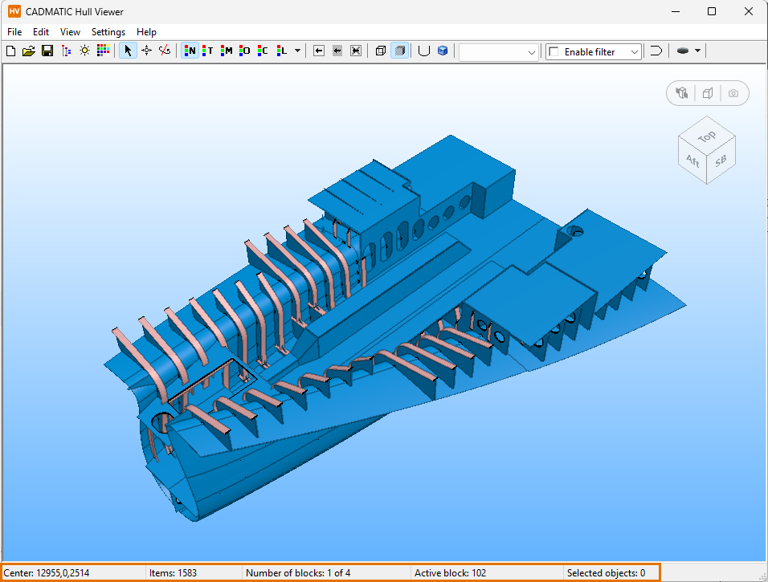The height and width of the screenshot is (582, 768).
Task: Click the Save floppy disk icon
Action: 47,51
